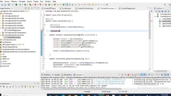This screenshot has width=171, height=96.
Task: Click the editor vertical scrollbar
Action: tap(150, 26)
